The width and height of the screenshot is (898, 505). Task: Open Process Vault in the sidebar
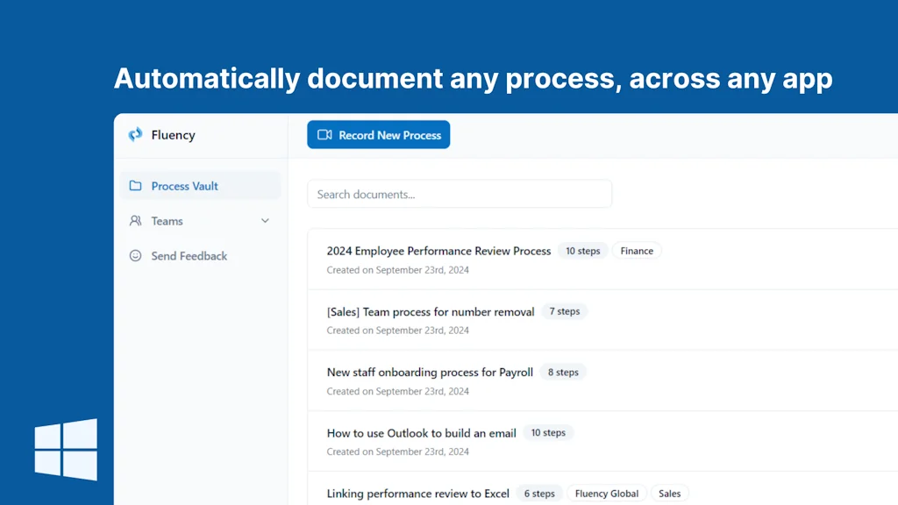pos(184,185)
